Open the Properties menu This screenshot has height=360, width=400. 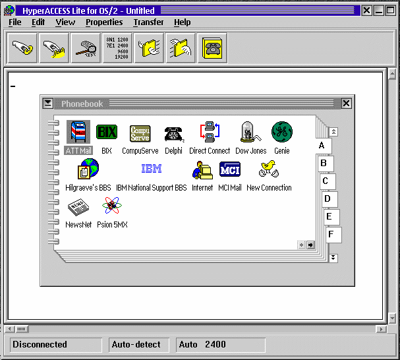click(x=104, y=22)
